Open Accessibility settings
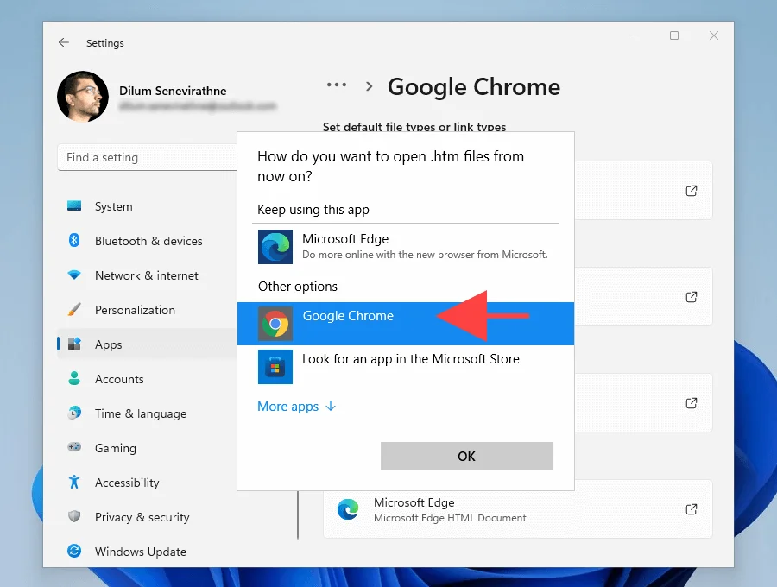The width and height of the screenshot is (777, 587). pyautogui.click(x=126, y=483)
